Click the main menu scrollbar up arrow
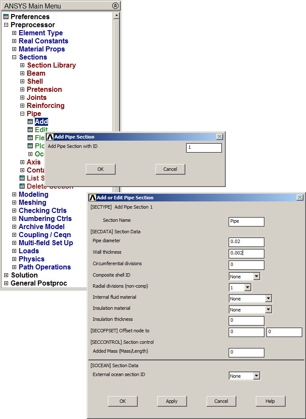 click(x=116, y=16)
